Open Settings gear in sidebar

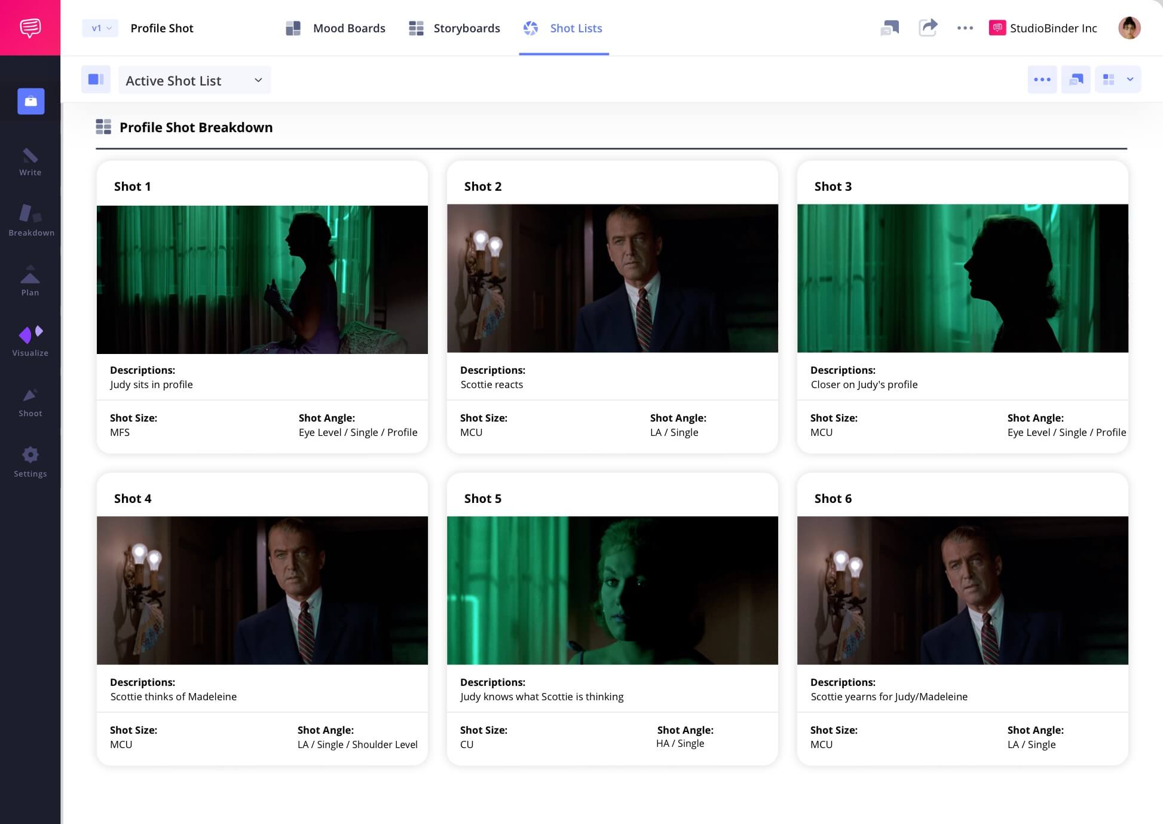pyautogui.click(x=30, y=462)
